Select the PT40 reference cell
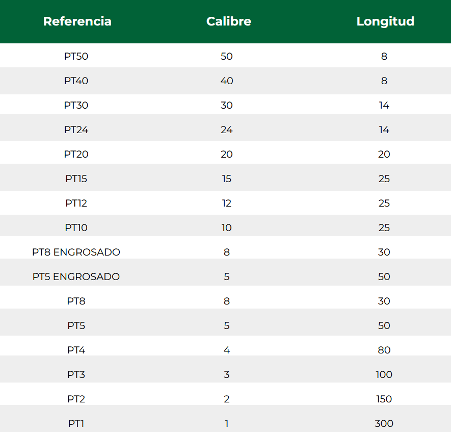Image resolution: width=451 pixels, height=432 pixels. click(76, 81)
